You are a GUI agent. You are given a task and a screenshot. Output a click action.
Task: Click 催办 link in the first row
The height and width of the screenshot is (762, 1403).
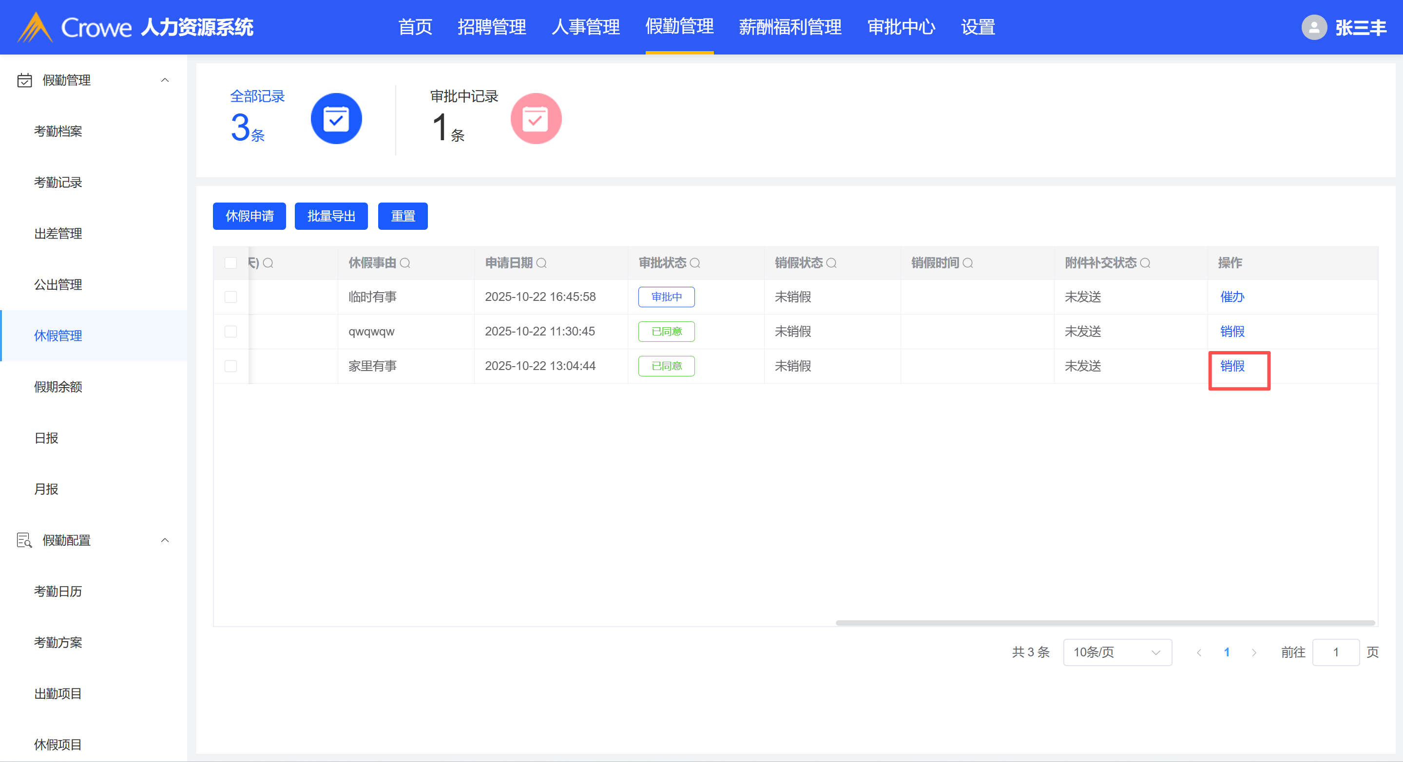(x=1232, y=297)
